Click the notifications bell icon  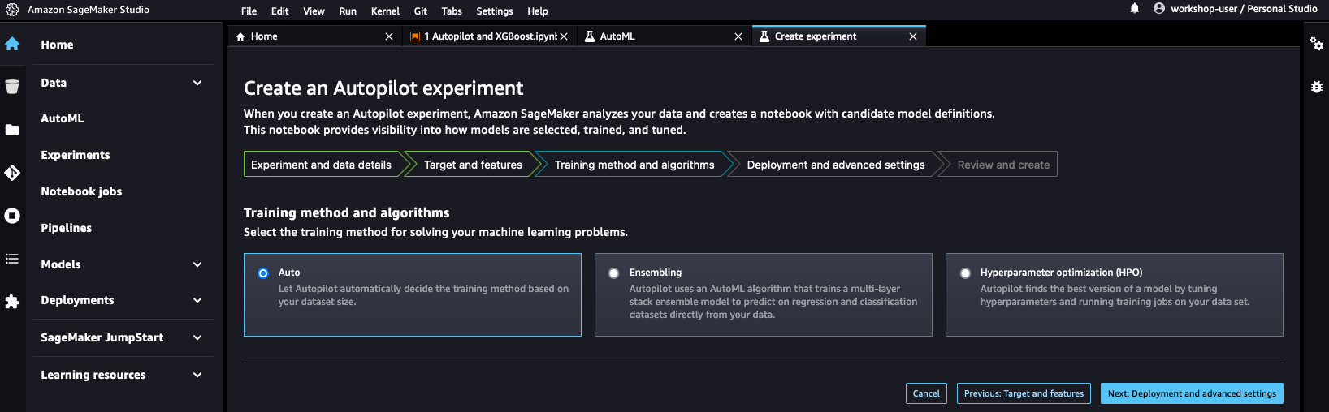pyautogui.click(x=1135, y=9)
